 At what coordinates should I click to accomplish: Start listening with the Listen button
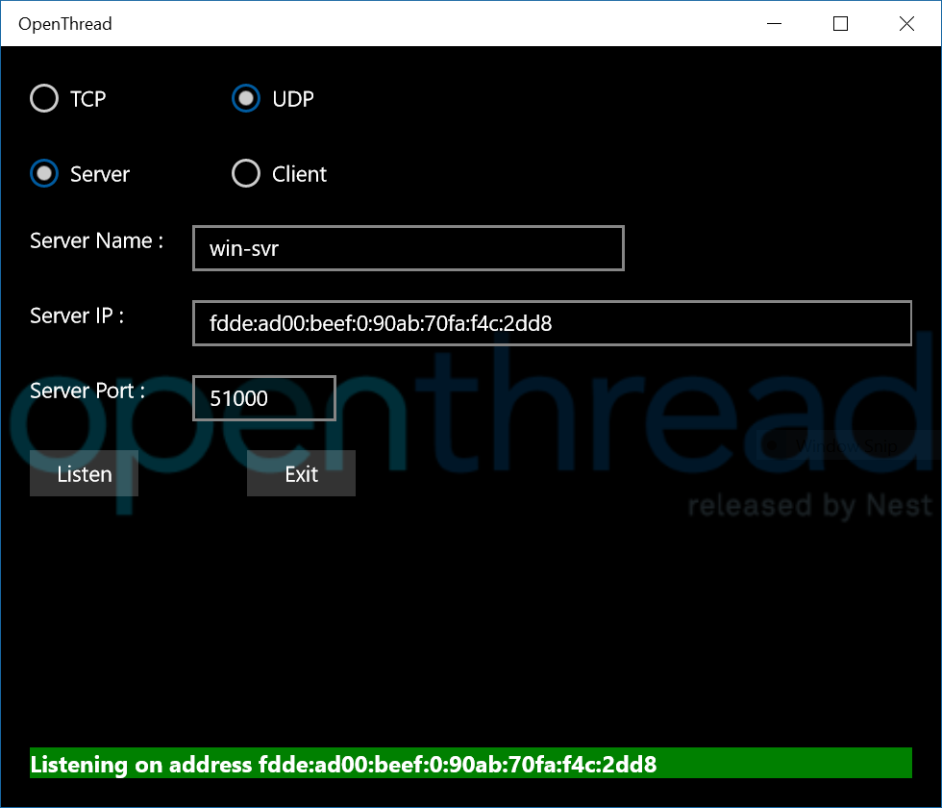pyautogui.click(x=85, y=473)
